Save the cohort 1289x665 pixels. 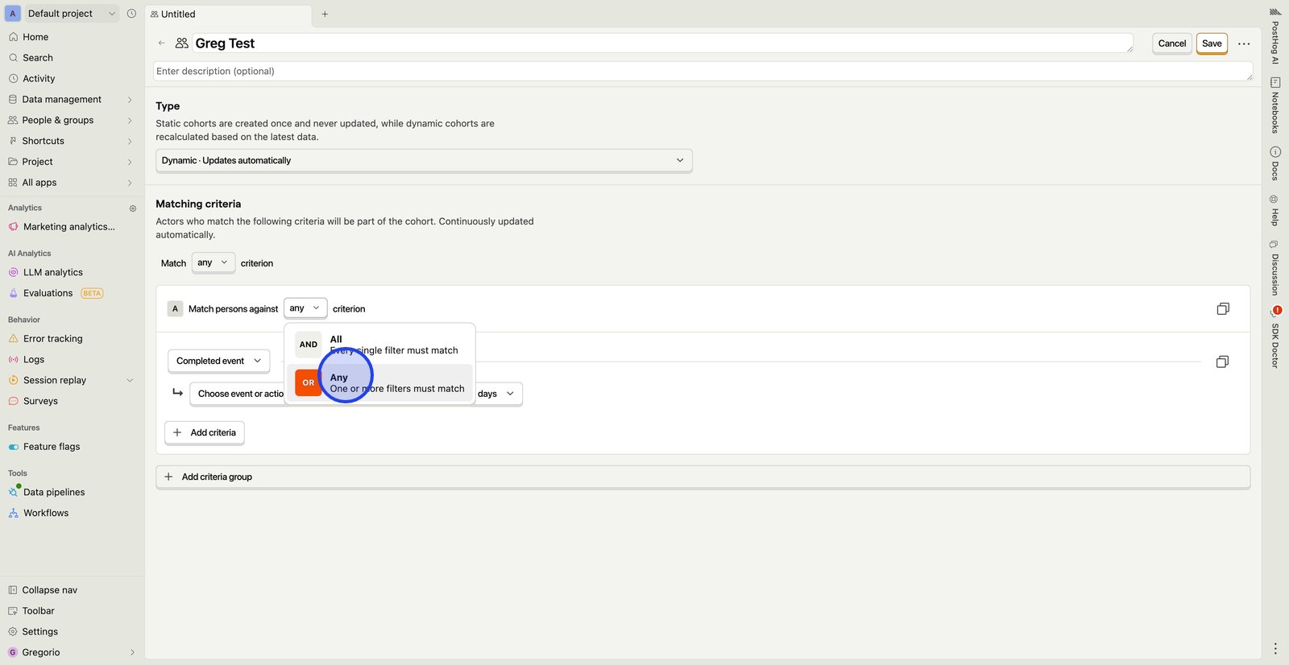1211,43
